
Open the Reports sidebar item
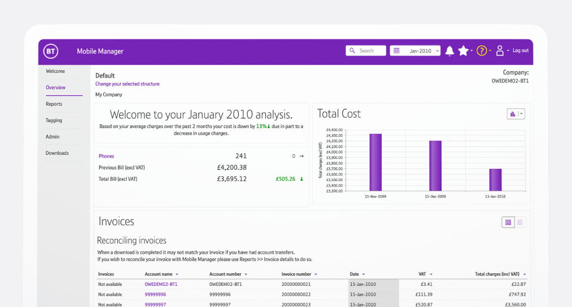pos(54,104)
